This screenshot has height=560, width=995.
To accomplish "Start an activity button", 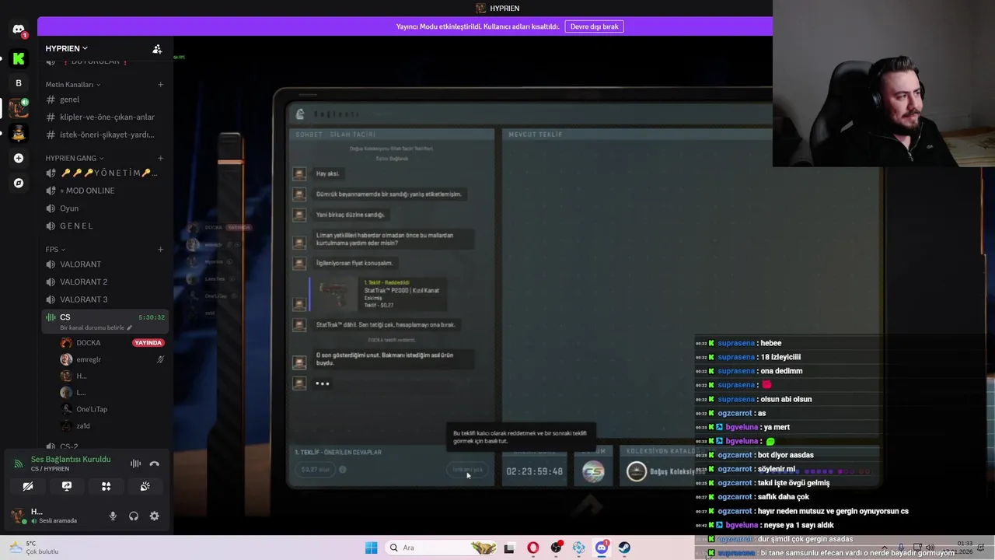I will [x=106, y=486].
